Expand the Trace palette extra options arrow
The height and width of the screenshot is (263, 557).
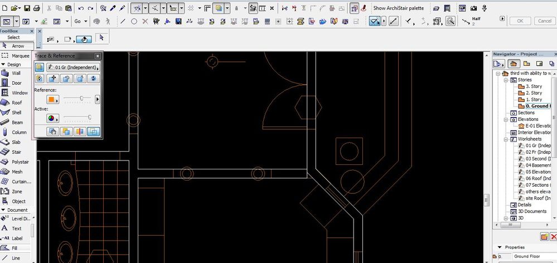click(x=98, y=99)
